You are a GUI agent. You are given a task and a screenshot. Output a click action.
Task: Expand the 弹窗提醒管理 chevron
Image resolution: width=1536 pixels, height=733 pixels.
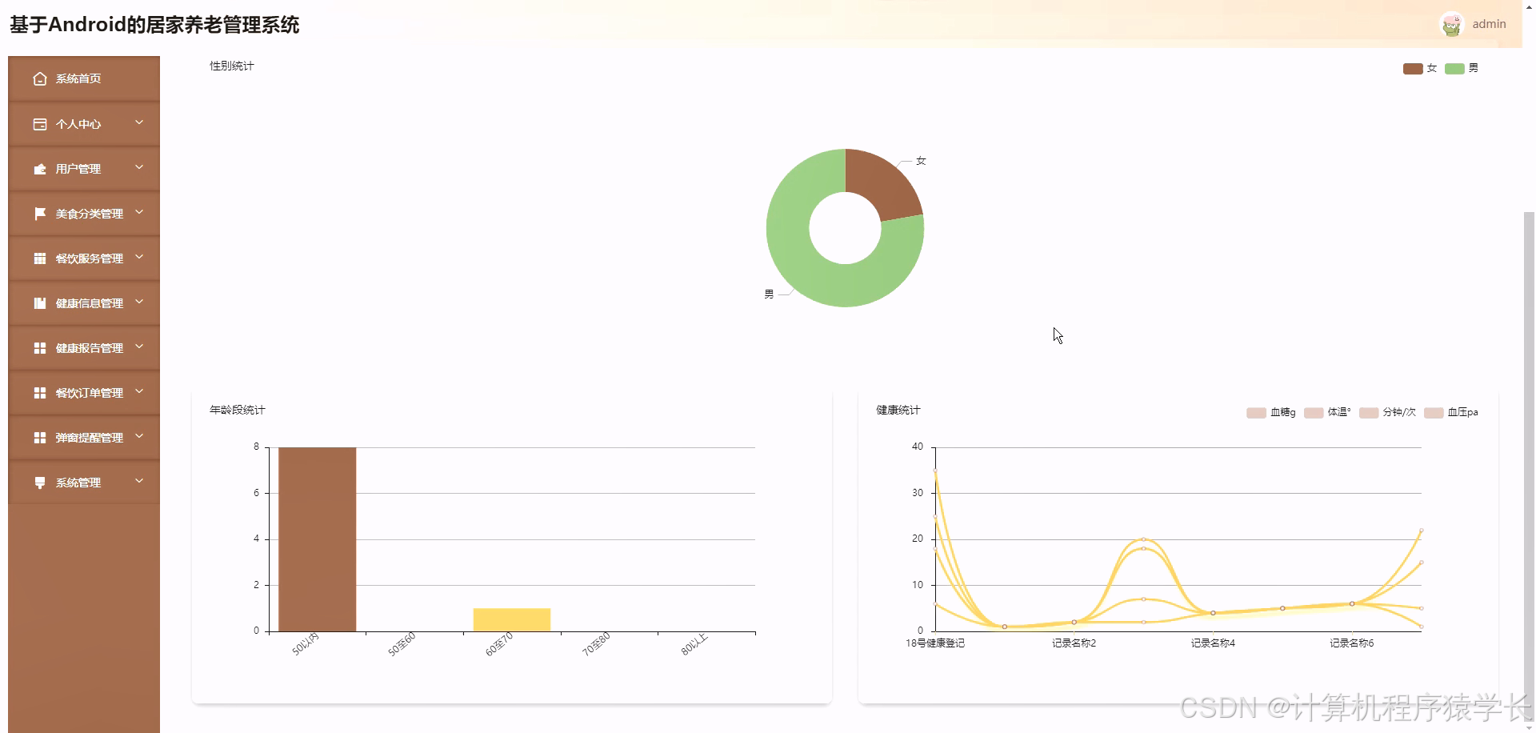139,436
